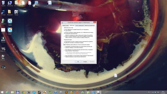Viewport: 167px width, 94px height.
Task: Open the blue sync arrows desktop icon
Action: click(x=3, y=12)
